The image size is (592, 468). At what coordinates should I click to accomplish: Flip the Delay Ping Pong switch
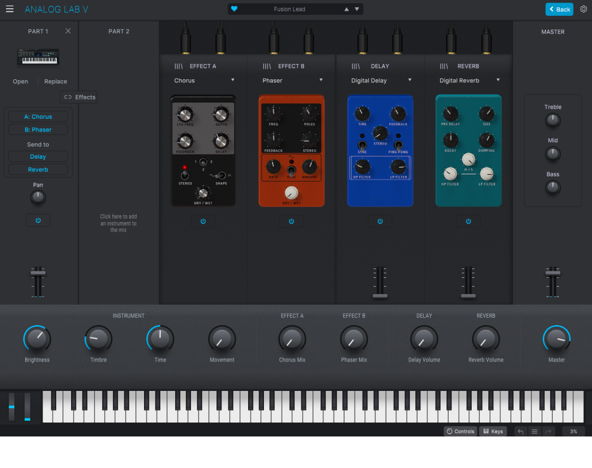coord(398,145)
